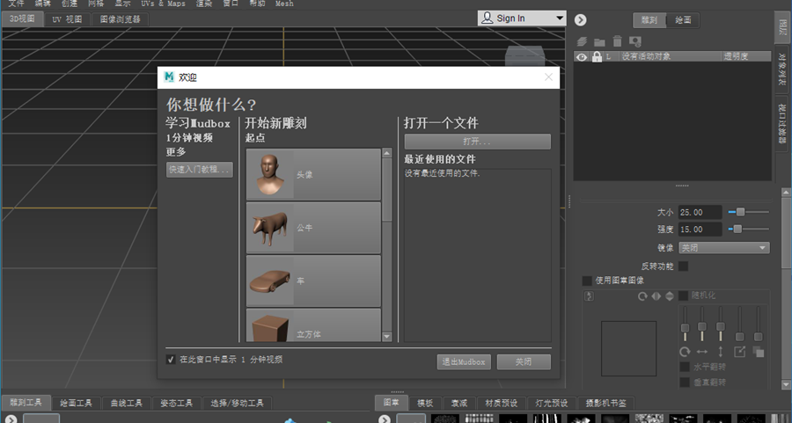Choose the 头像 head template
The width and height of the screenshot is (792, 423).
pyautogui.click(x=313, y=174)
